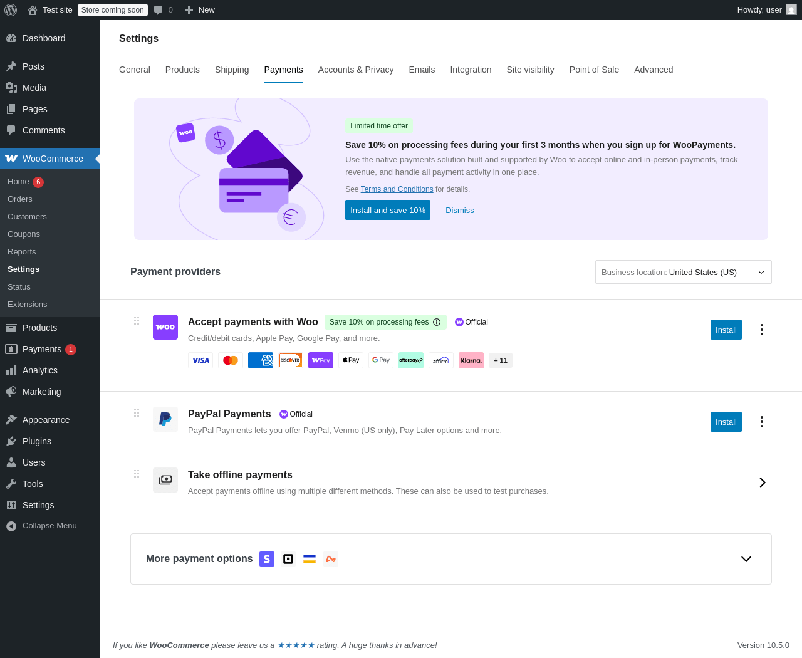
Task: Click the user avatar next to Howdy, user
Action: pyautogui.click(x=791, y=9)
